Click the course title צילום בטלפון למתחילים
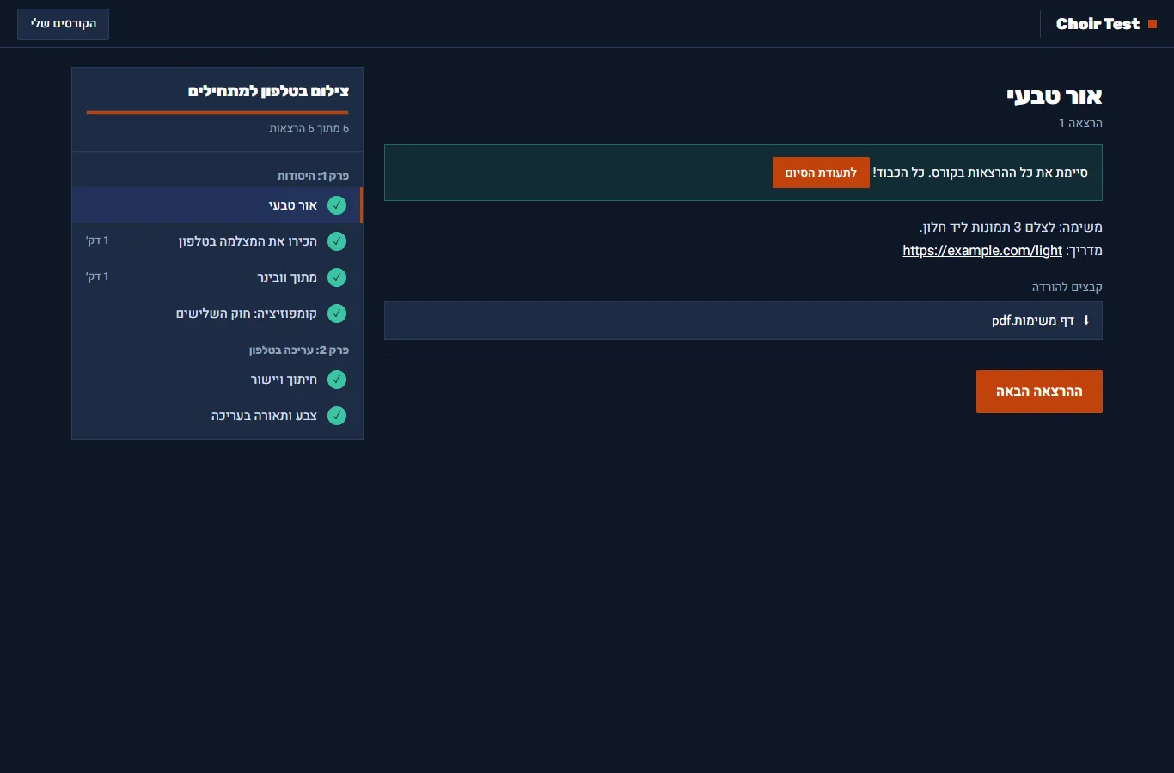The height and width of the screenshot is (773, 1174). (x=268, y=91)
